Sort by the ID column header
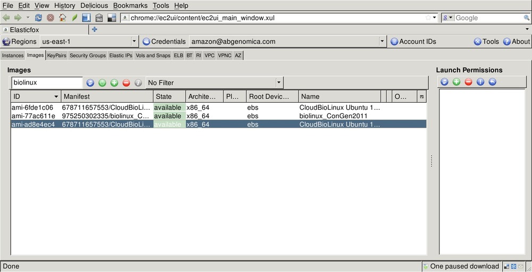532x272 pixels. 36,96
